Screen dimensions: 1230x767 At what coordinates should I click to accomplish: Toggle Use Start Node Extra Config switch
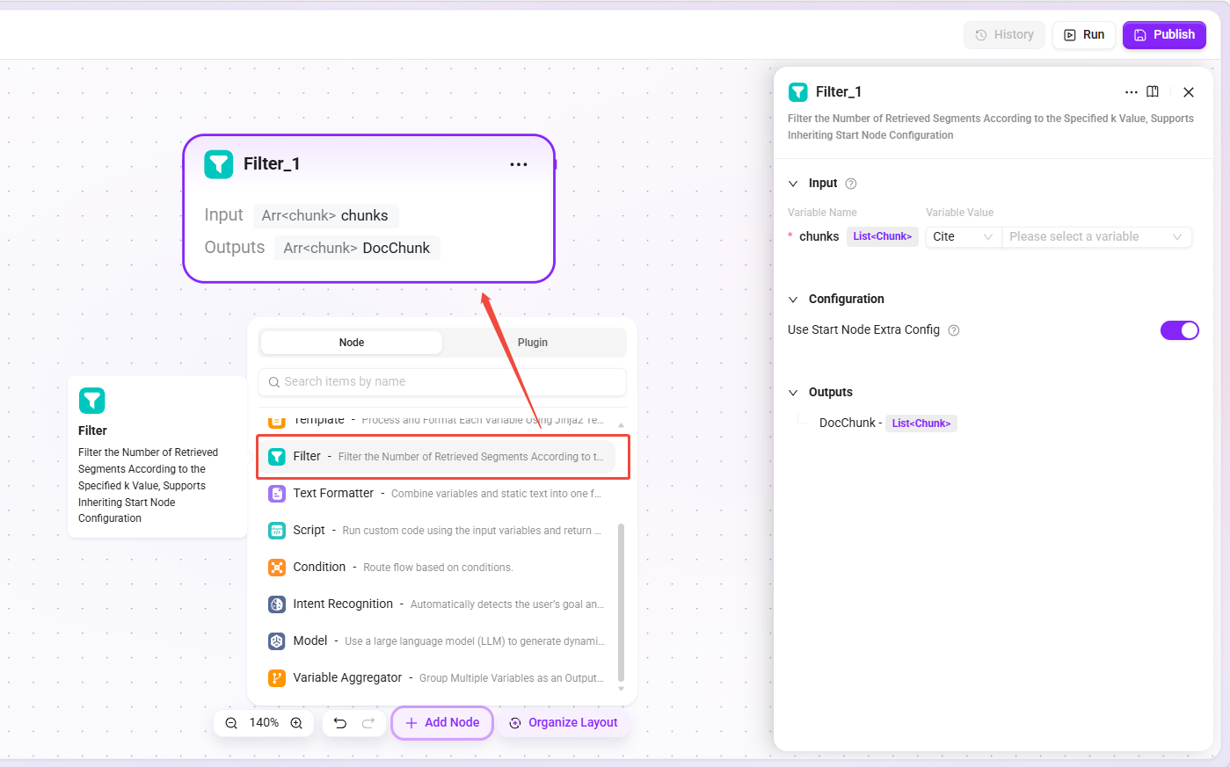pos(1179,330)
